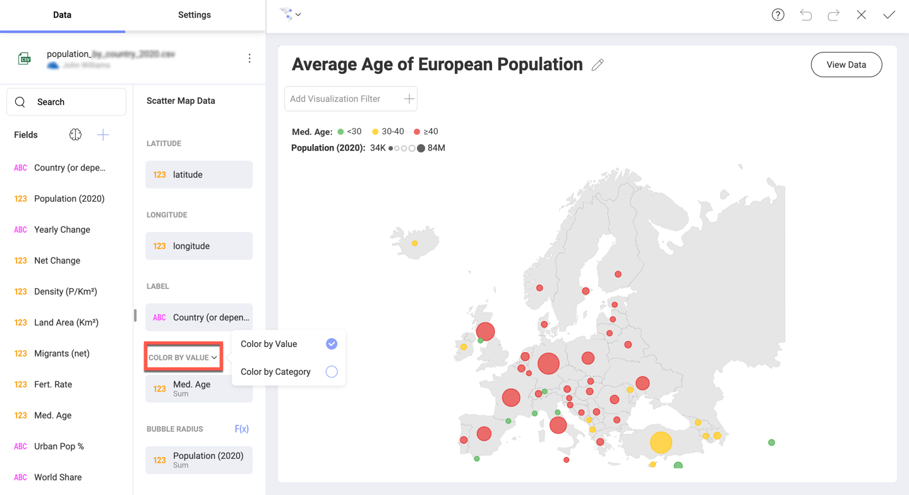The height and width of the screenshot is (495, 909).
Task: Click the pencil icon to edit the title
Action: (598, 64)
